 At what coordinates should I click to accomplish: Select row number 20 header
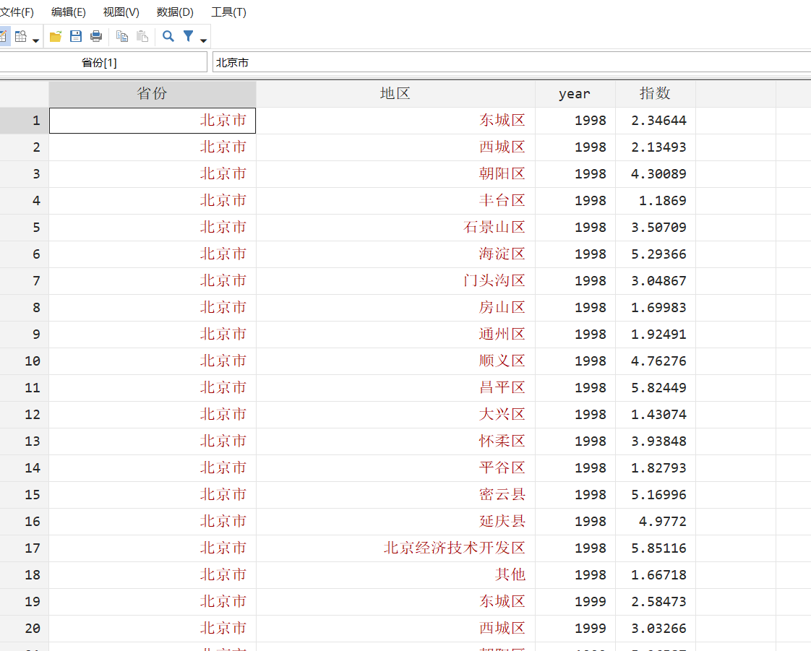pos(25,629)
